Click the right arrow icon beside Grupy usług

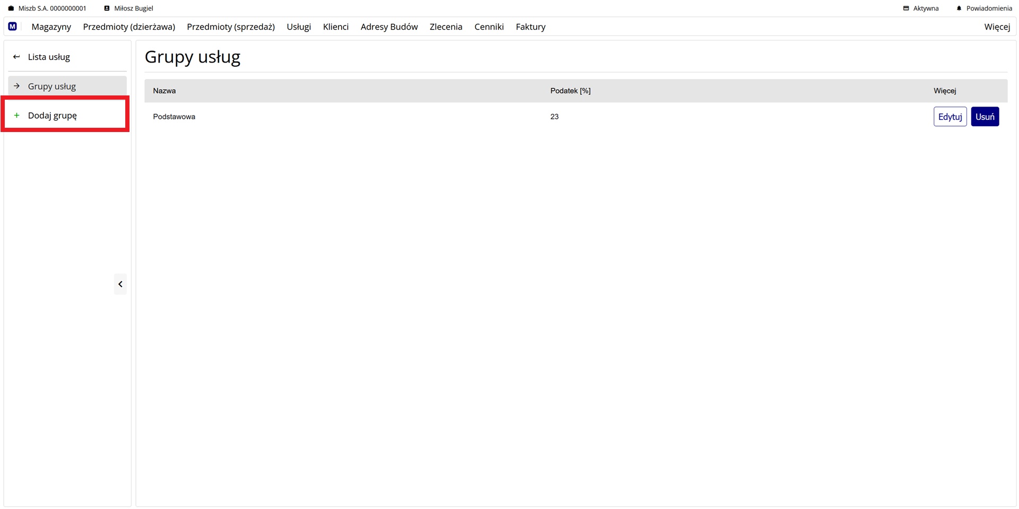(x=16, y=86)
